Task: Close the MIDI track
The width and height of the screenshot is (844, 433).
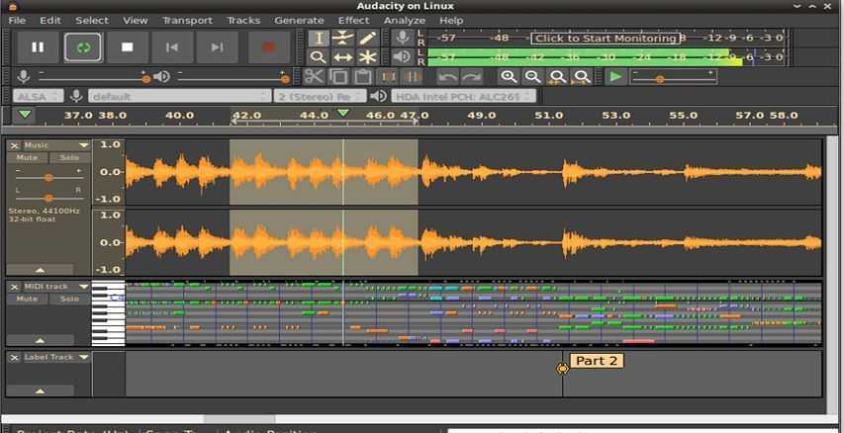Action: 15,287
